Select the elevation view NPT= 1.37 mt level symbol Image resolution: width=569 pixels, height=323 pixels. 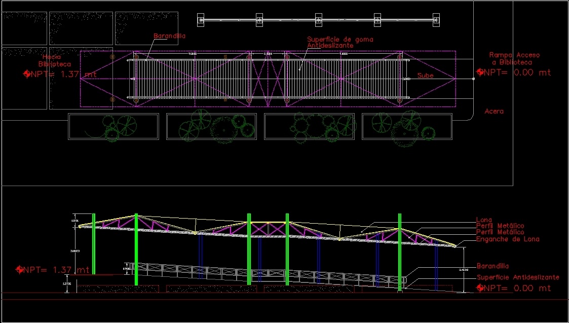point(20,270)
